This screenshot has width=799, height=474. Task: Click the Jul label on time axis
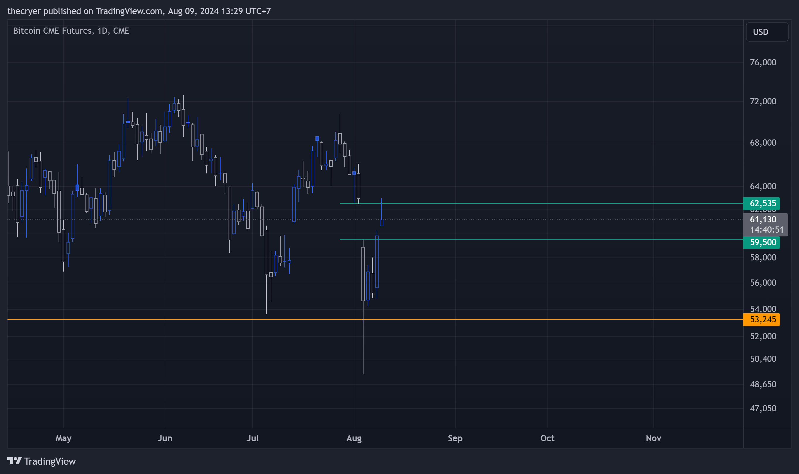pyautogui.click(x=252, y=438)
